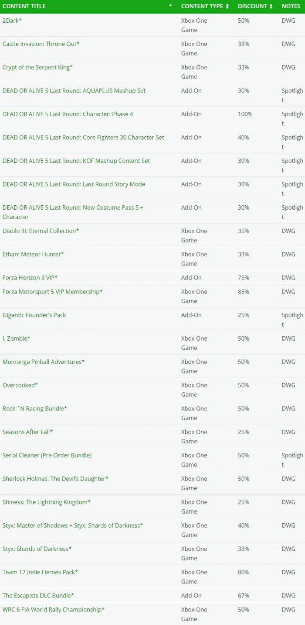The width and height of the screenshot is (305, 625).
Task: Select DEAD OR ALIVE 5 Character: Phase 4
Action: [x=68, y=114]
